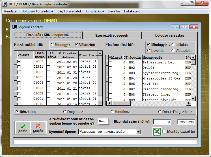The height and width of the screenshot is (157, 211).
Task: Enable the Mentés Excel-be checkbox
Action: [x=164, y=132]
